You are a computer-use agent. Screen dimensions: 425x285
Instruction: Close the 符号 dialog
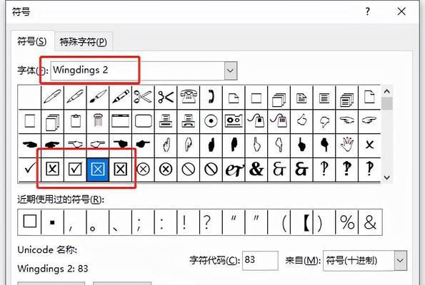401,11
